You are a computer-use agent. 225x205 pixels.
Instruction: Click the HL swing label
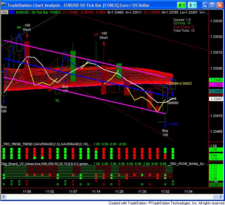[x=57, y=100]
